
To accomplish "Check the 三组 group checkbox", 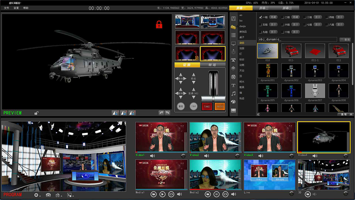I will [x=305, y=17].
